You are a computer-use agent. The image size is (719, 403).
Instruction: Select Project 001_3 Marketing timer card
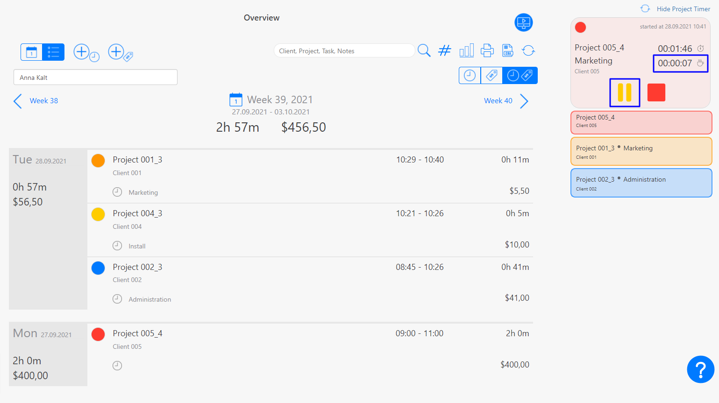[x=641, y=152]
